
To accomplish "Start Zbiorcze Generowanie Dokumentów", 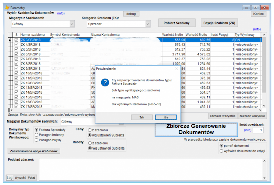I will 196,129.
